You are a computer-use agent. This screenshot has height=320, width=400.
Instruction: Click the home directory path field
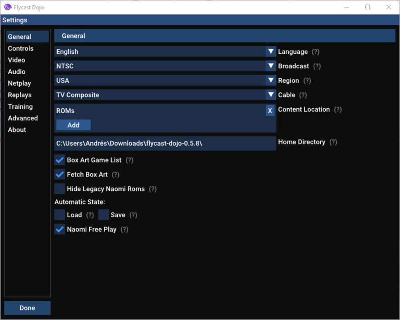[x=165, y=144]
